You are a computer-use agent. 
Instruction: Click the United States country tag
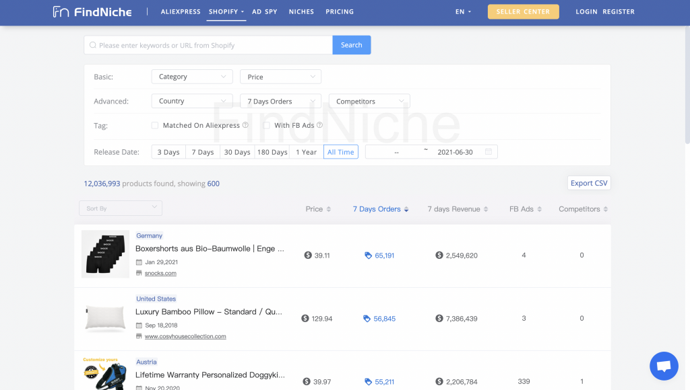click(x=156, y=299)
